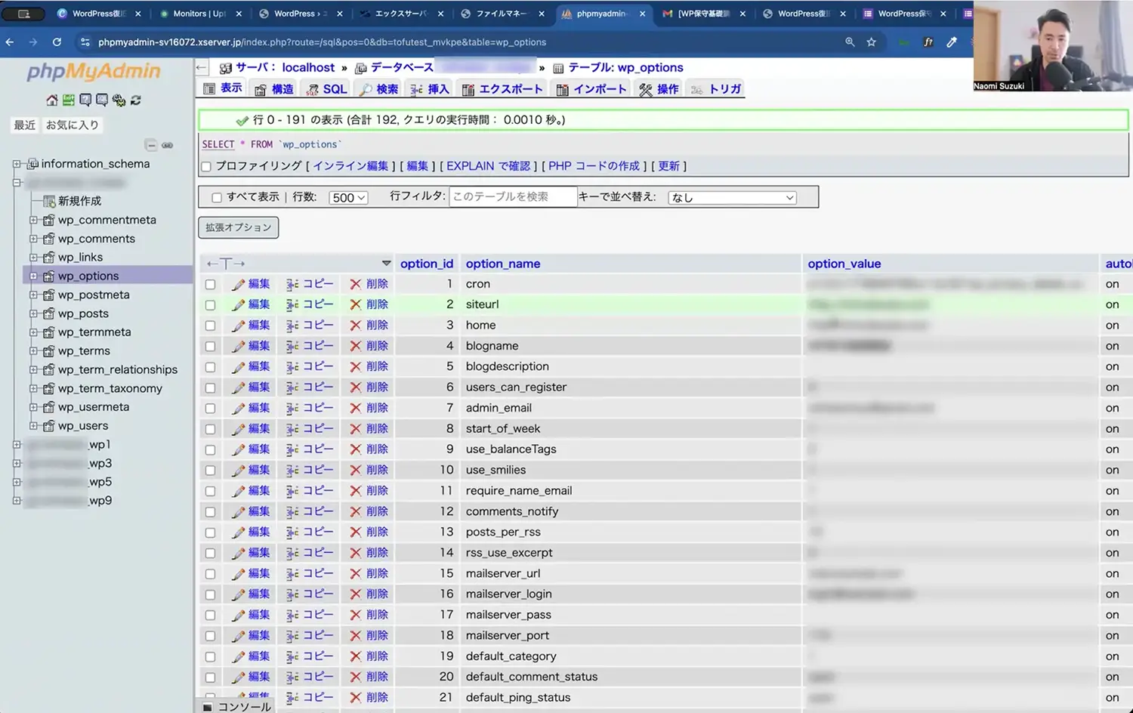Reload the page in browser

click(x=57, y=42)
